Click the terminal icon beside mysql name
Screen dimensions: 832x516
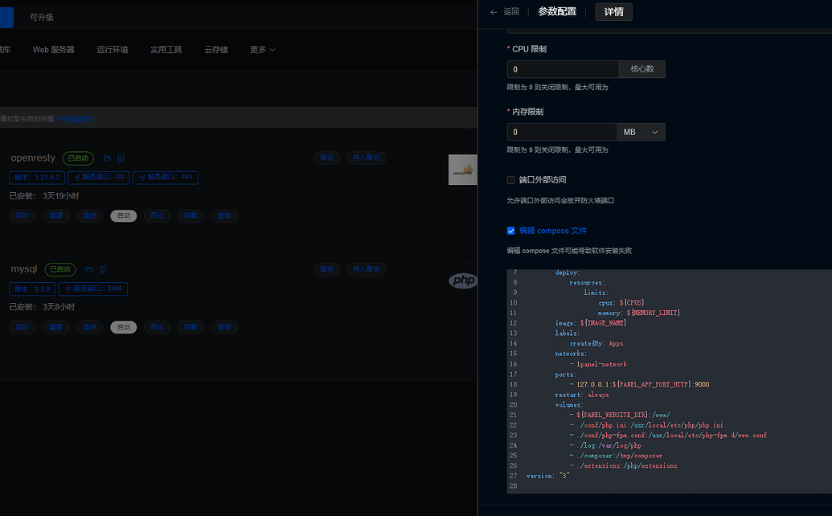pyautogui.click(x=103, y=269)
